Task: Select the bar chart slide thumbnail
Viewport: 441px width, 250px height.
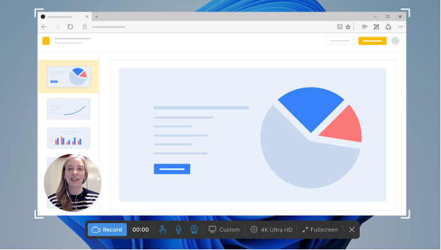Action: pos(68,138)
